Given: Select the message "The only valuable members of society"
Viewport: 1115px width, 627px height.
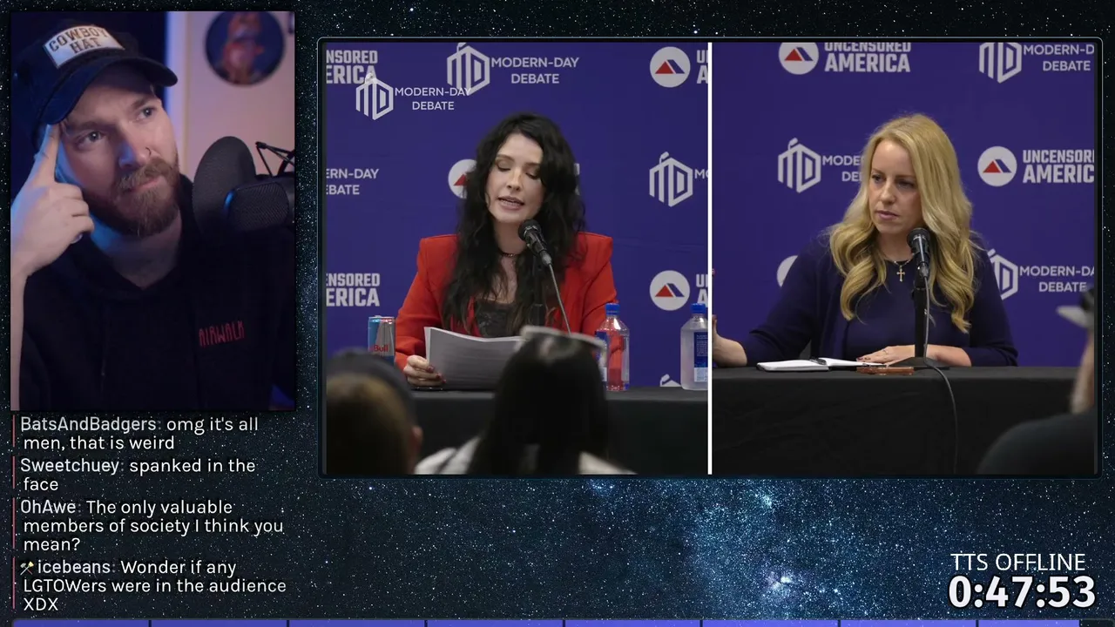Looking at the screenshot, I should point(153,526).
